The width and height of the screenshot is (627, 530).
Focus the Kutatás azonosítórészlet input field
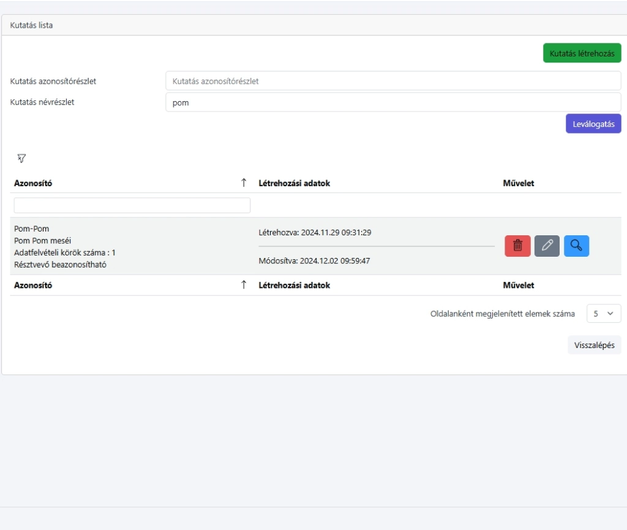[x=392, y=81]
